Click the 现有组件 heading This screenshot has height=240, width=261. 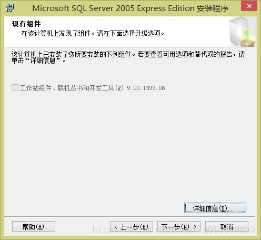pyautogui.click(x=26, y=24)
